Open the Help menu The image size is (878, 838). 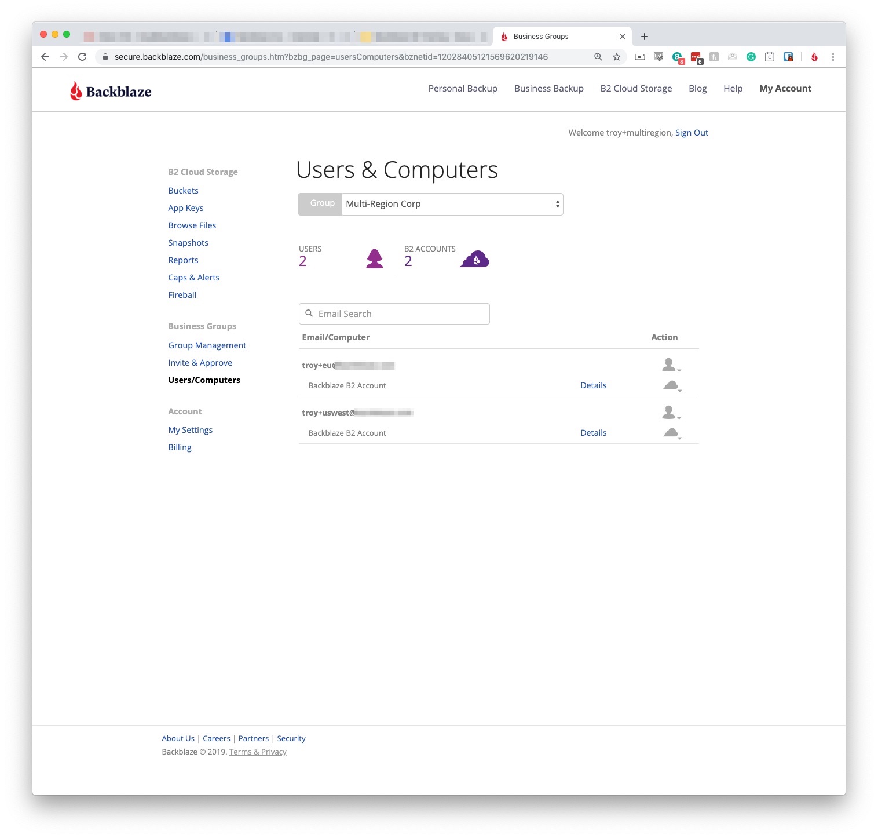click(x=733, y=88)
